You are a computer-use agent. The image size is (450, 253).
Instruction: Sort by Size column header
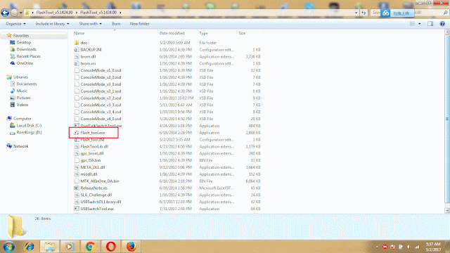(242, 33)
